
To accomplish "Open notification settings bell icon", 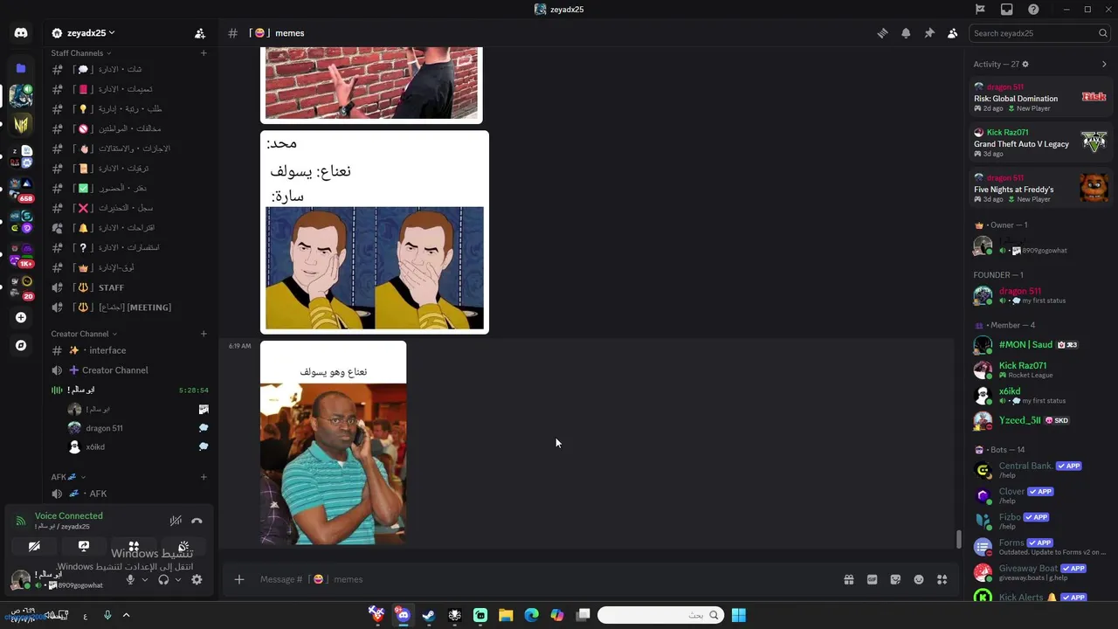I will click(906, 33).
